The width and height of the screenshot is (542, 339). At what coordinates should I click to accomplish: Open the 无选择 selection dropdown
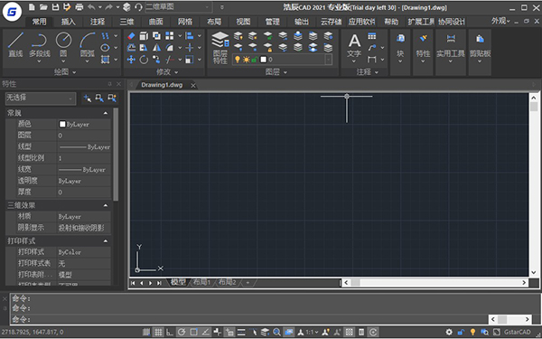coord(41,99)
